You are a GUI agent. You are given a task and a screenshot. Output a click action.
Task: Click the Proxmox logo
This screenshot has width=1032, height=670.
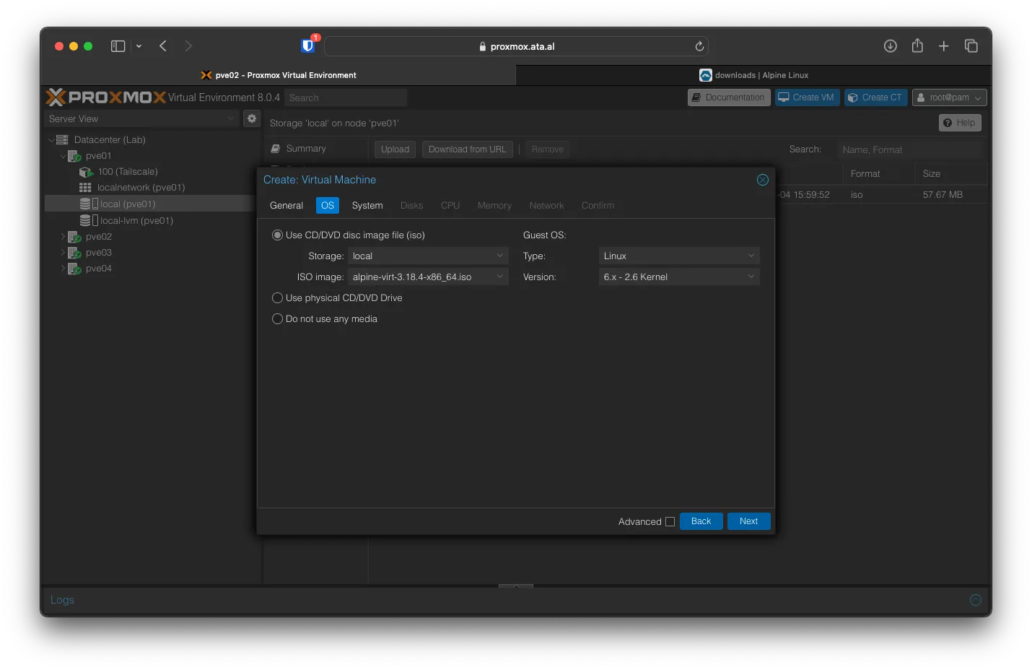[106, 97]
